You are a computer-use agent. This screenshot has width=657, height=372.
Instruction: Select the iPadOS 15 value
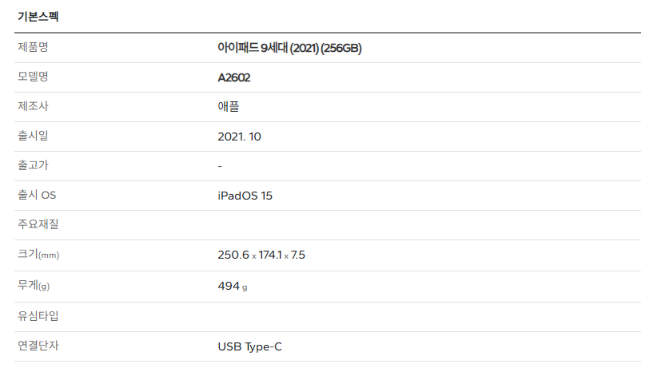(245, 196)
